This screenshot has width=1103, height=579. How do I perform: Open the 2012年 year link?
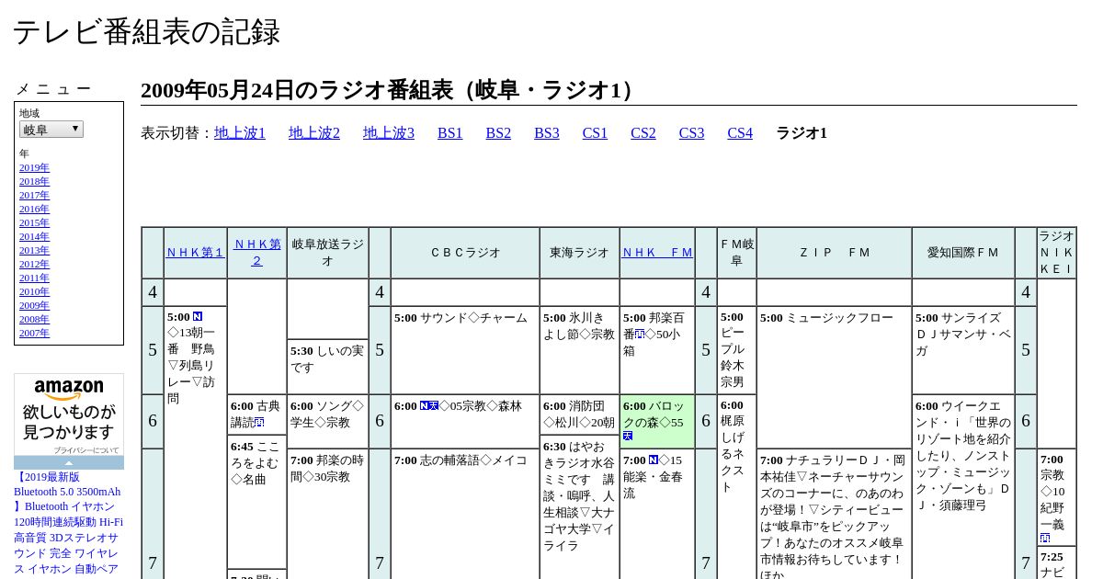pyautogui.click(x=34, y=265)
